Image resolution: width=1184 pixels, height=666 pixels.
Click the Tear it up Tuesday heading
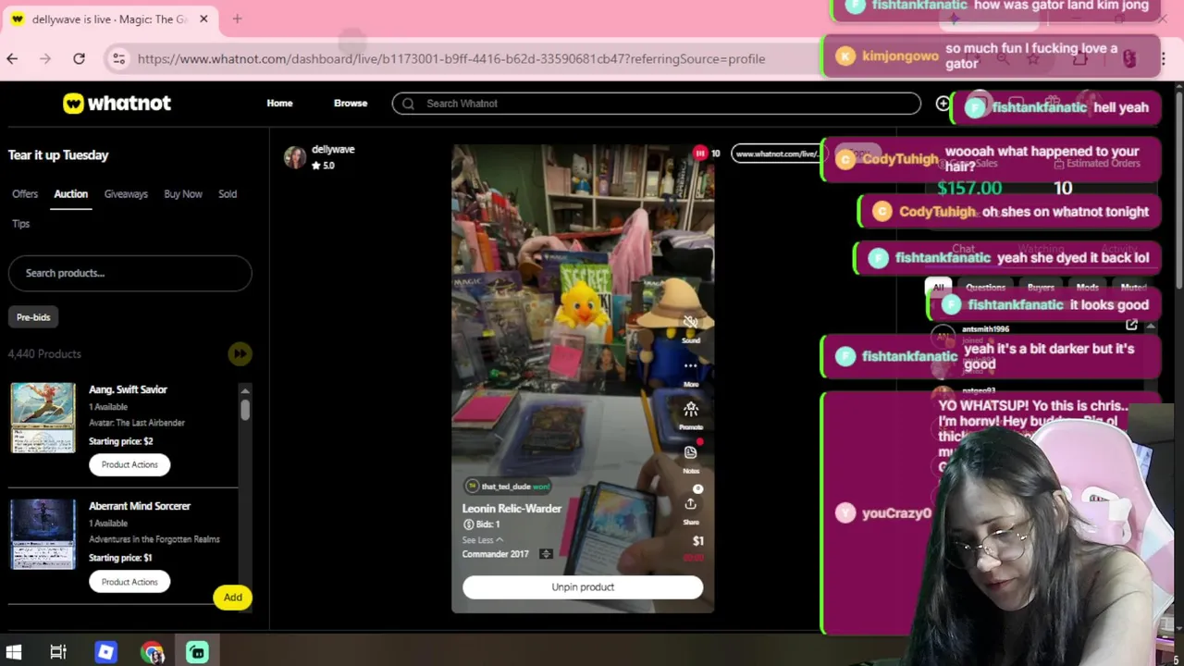tap(58, 154)
